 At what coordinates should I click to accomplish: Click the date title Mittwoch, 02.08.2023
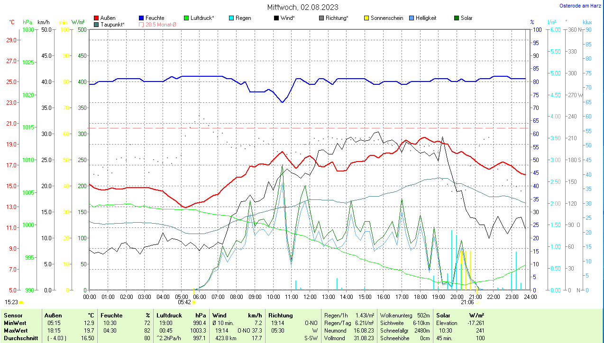tap(302, 7)
